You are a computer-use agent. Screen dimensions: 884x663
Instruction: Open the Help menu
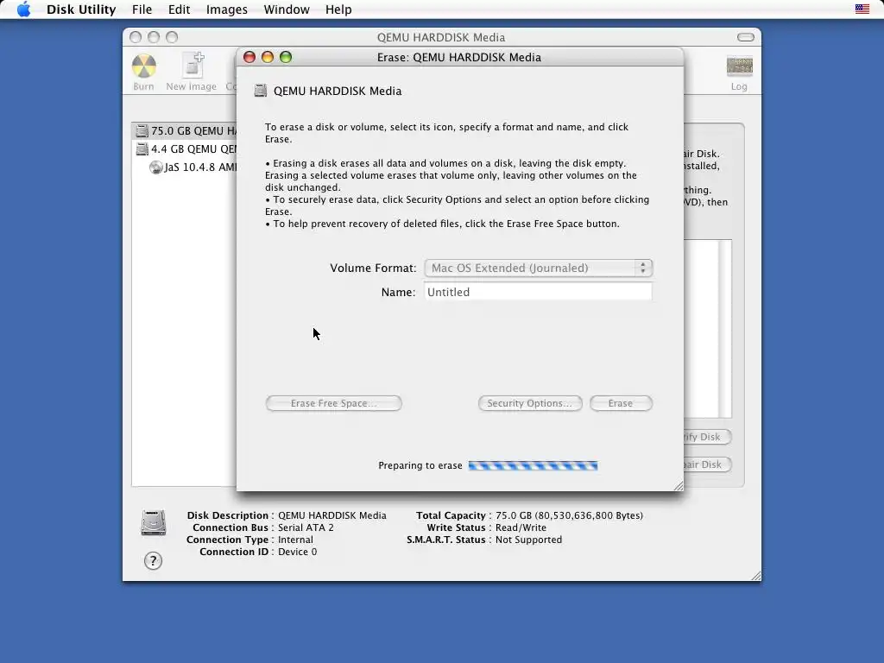[x=338, y=9]
